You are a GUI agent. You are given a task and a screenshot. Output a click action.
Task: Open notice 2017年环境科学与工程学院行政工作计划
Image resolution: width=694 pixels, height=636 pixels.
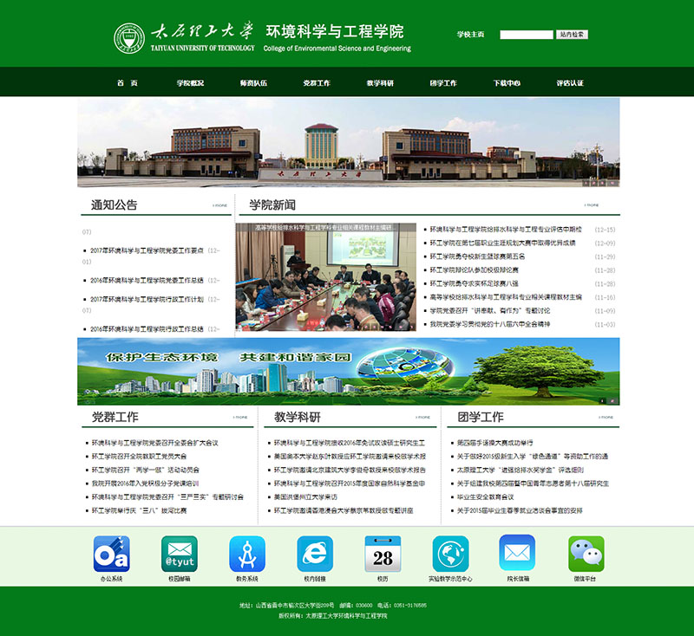click(147, 299)
